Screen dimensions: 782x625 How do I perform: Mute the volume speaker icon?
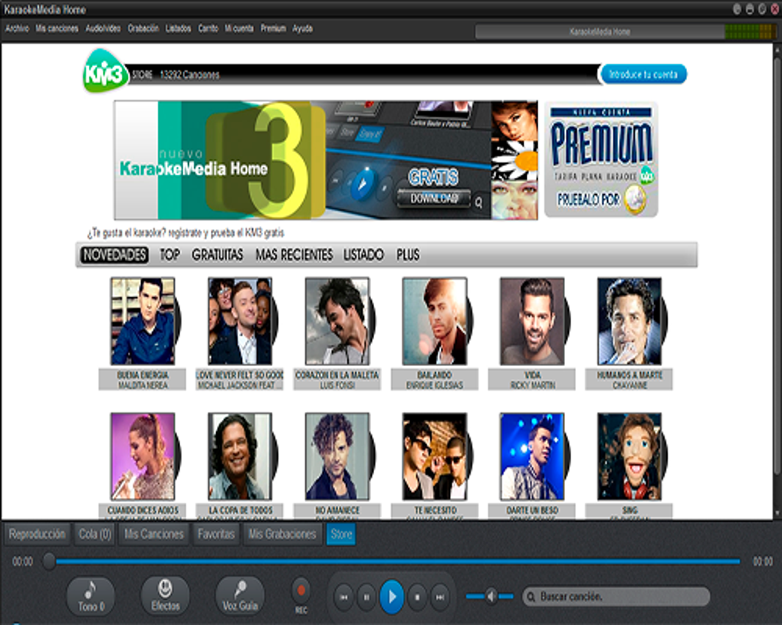click(x=491, y=596)
